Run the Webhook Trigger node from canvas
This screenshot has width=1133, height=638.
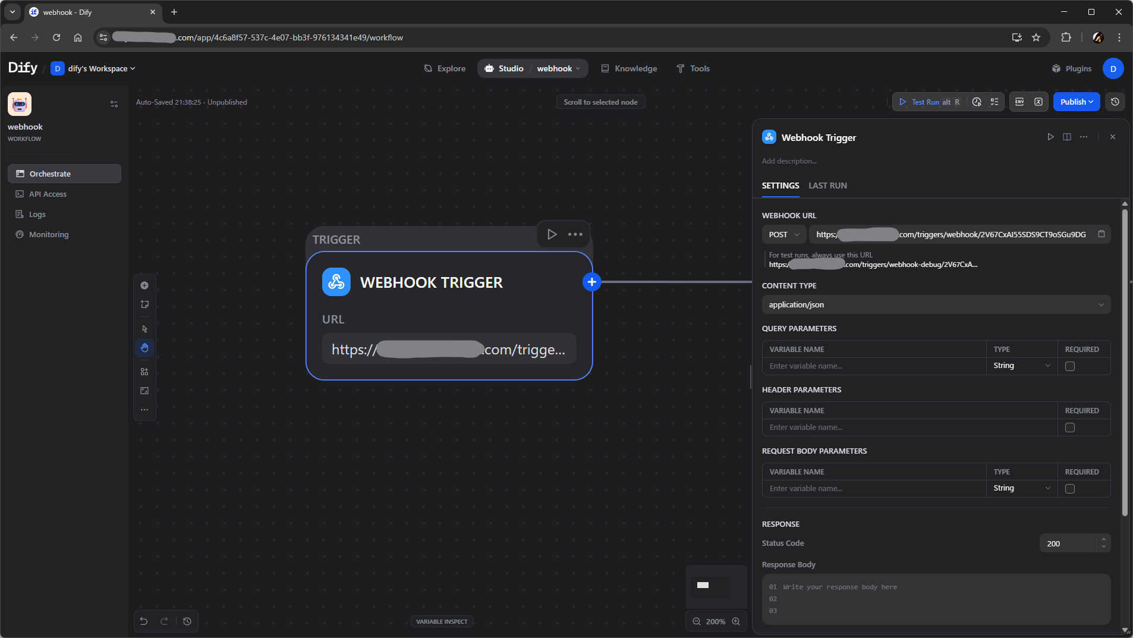[x=552, y=234]
